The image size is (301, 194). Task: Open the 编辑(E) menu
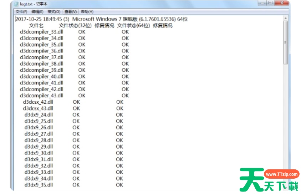(37, 11)
